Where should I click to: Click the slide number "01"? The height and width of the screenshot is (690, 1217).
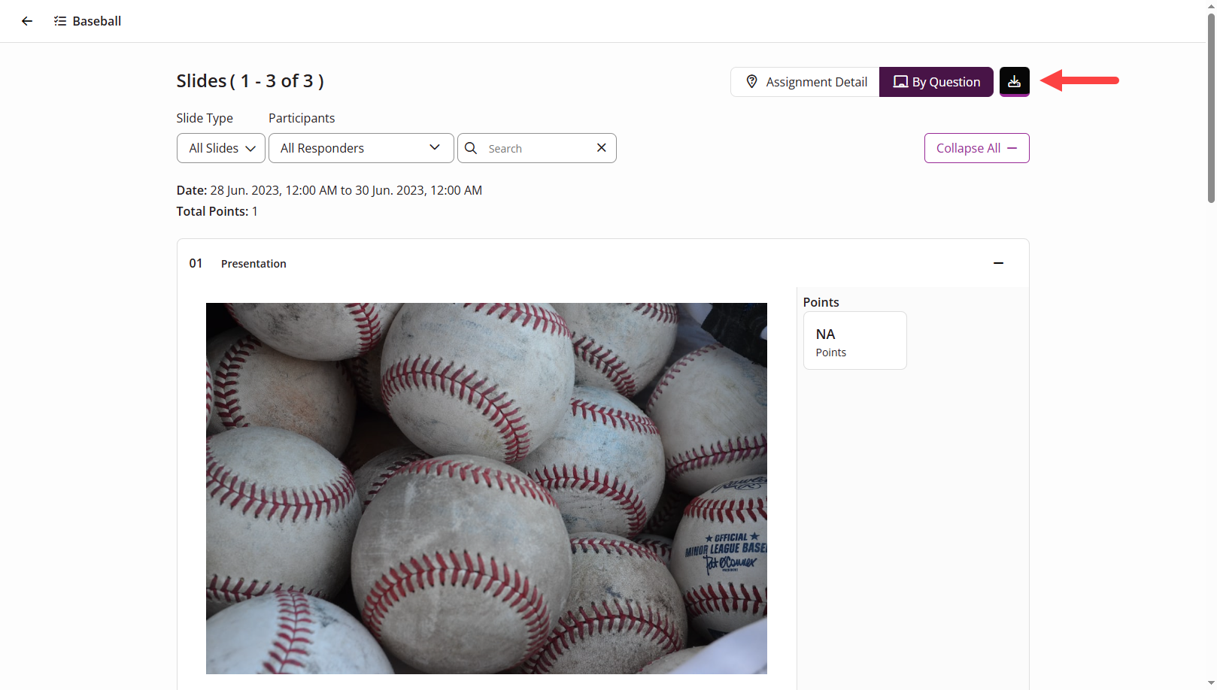pyautogui.click(x=196, y=263)
